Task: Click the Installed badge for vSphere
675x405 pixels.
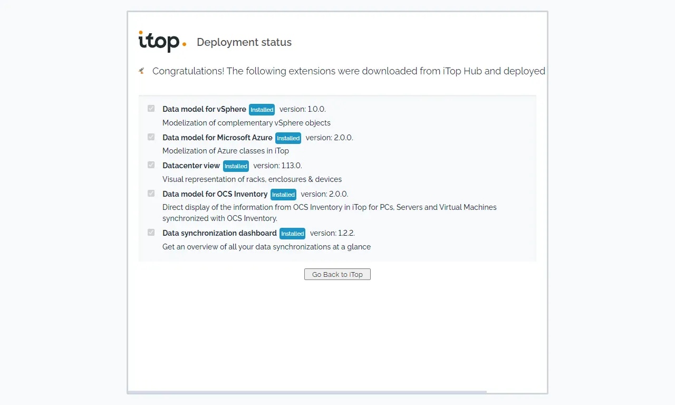Action: click(x=262, y=110)
